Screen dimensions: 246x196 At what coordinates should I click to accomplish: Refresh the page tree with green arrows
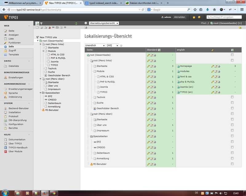click(76, 23)
